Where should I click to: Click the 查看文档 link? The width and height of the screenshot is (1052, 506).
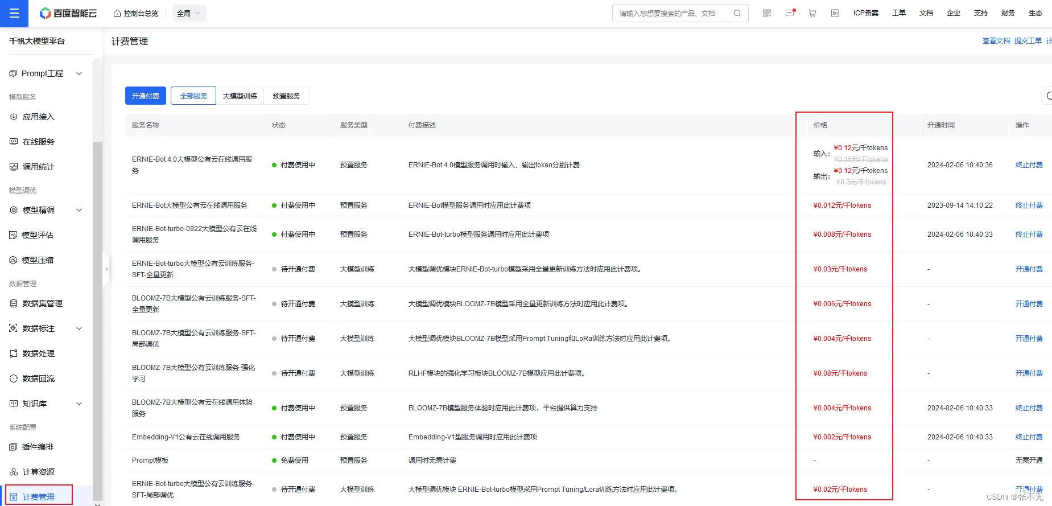click(x=996, y=41)
